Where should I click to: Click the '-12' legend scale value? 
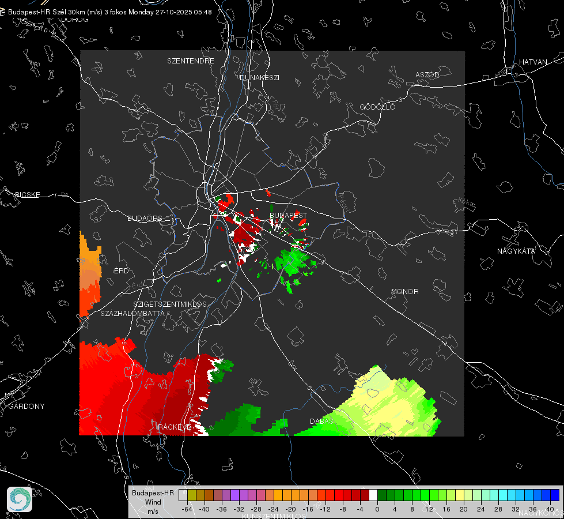pyautogui.click(x=325, y=509)
